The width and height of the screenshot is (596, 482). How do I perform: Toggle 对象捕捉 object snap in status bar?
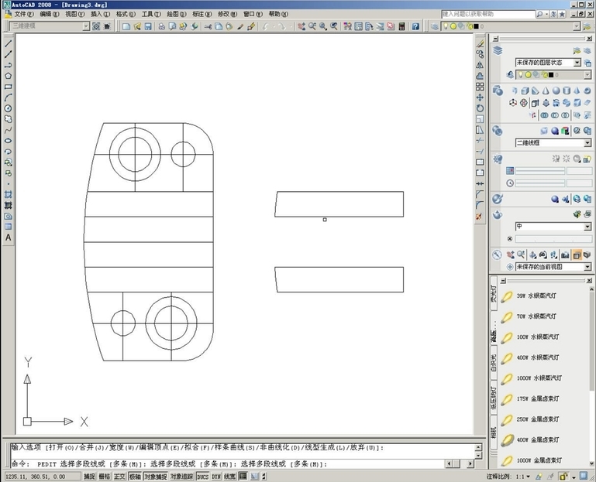(155, 477)
